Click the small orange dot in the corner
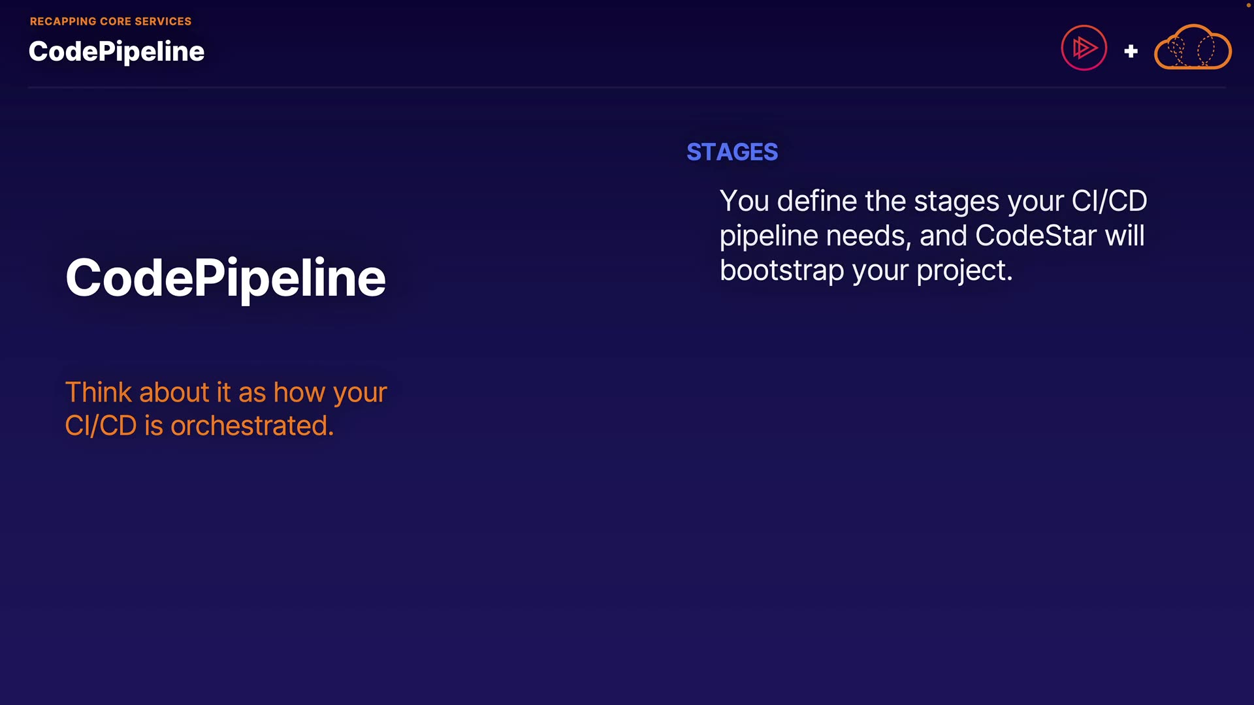 click(1248, 5)
